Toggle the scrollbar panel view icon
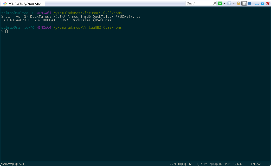 coord(244,3)
